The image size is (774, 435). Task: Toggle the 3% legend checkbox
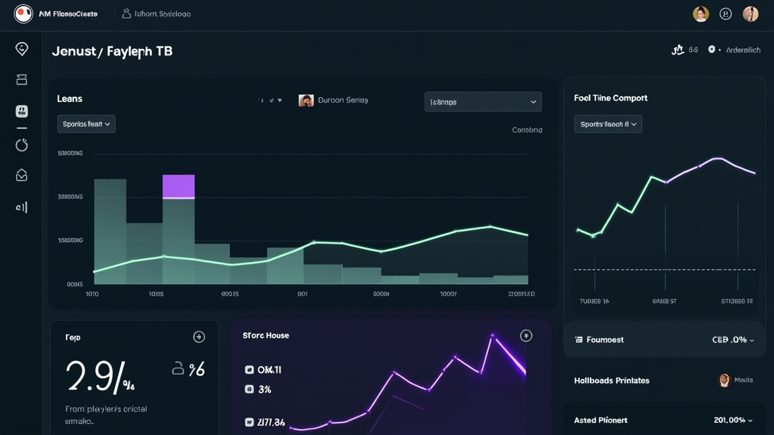pos(249,390)
